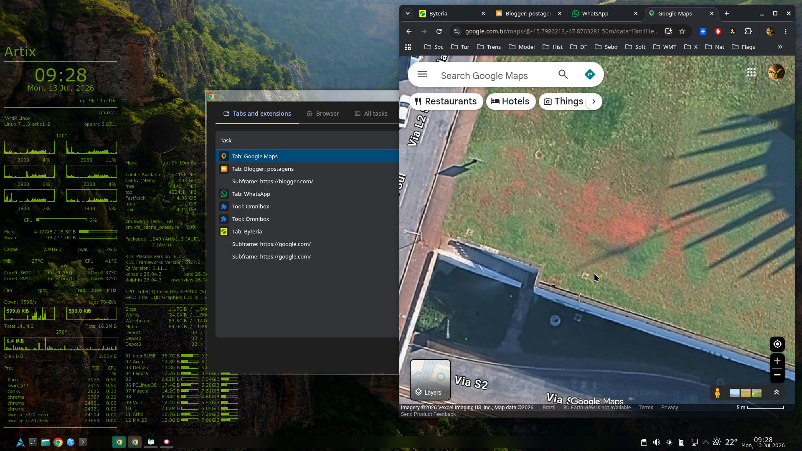The width and height of the screenshot is (802, 451).
Task: Reload the Google Maps page
Action: [x=439, y=31]
